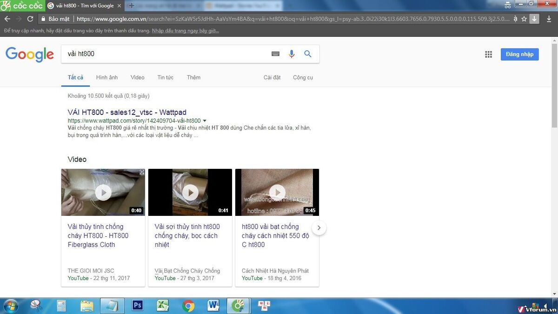Play the 0:40 video thumbnail

pos(103,192)
